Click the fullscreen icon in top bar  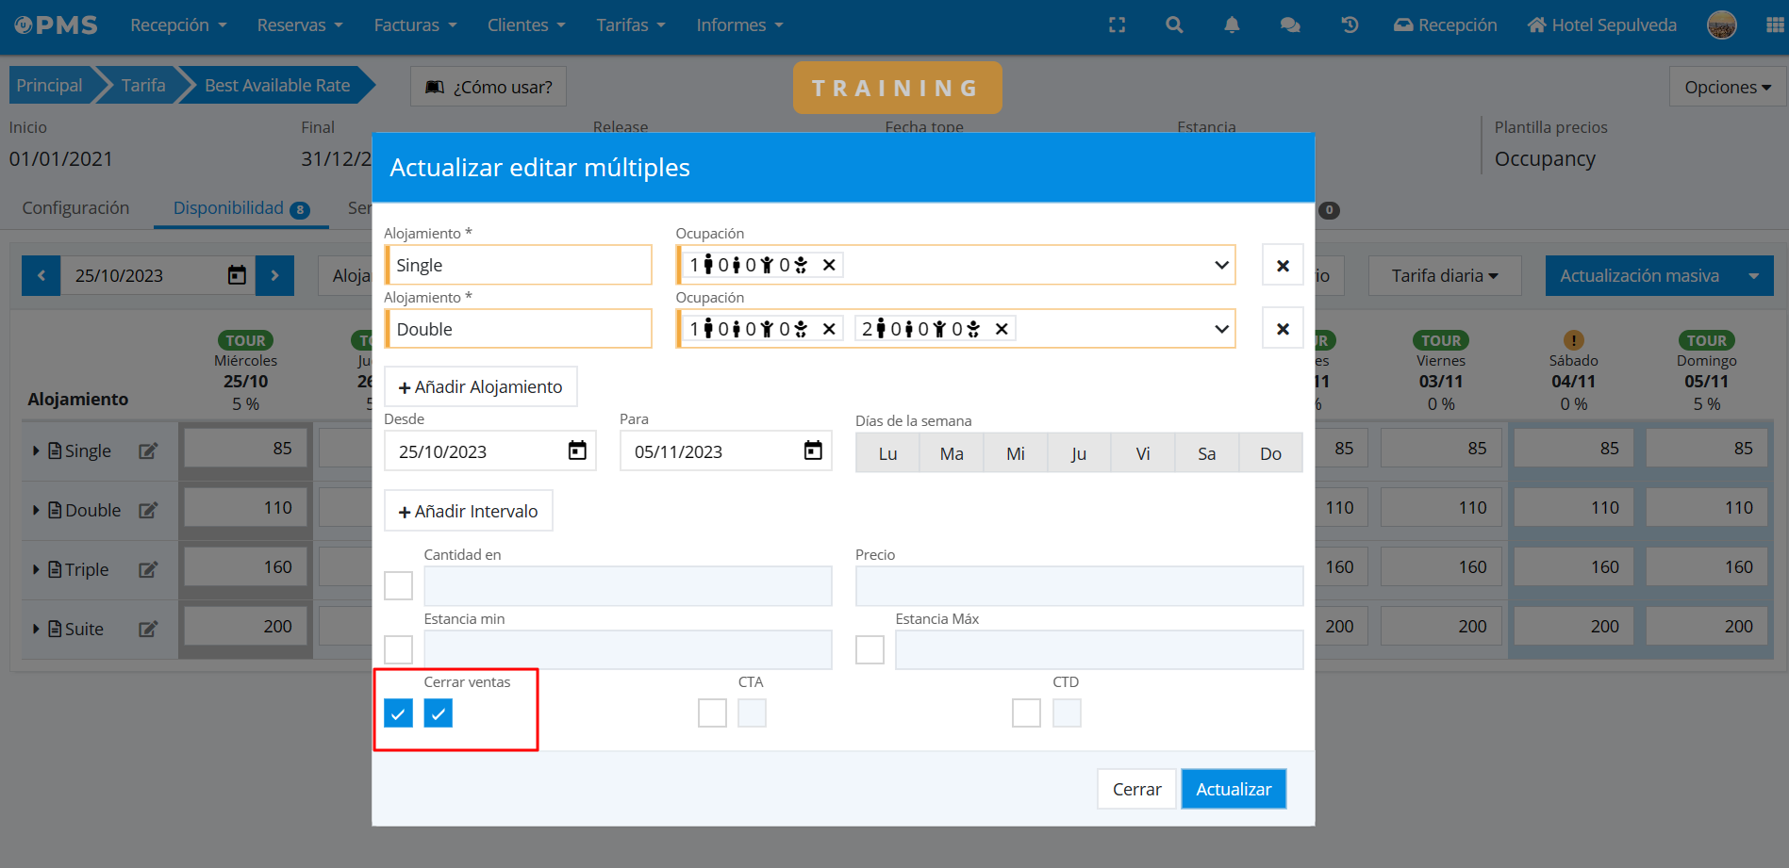pos(1117,25)
